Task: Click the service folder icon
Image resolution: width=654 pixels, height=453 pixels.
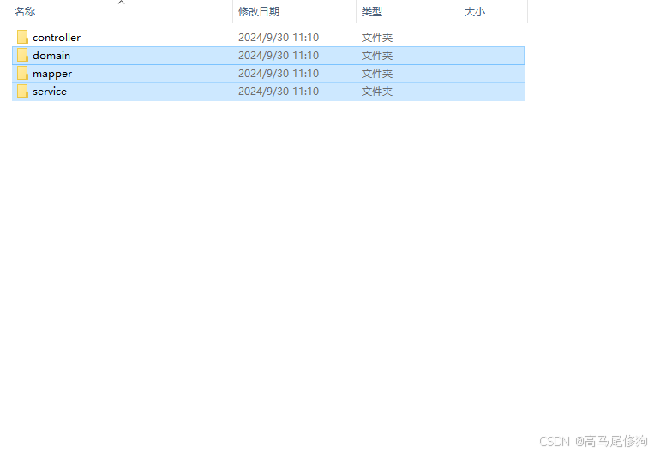Action: [22, 92]
